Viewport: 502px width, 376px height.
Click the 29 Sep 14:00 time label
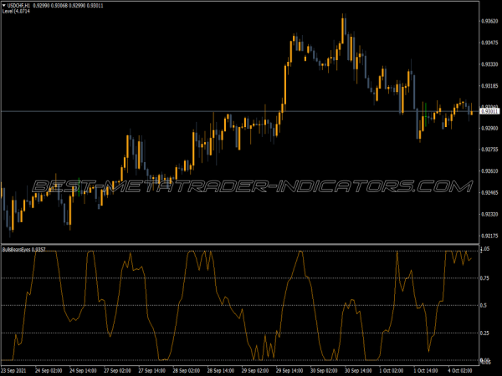click(289, 371)
